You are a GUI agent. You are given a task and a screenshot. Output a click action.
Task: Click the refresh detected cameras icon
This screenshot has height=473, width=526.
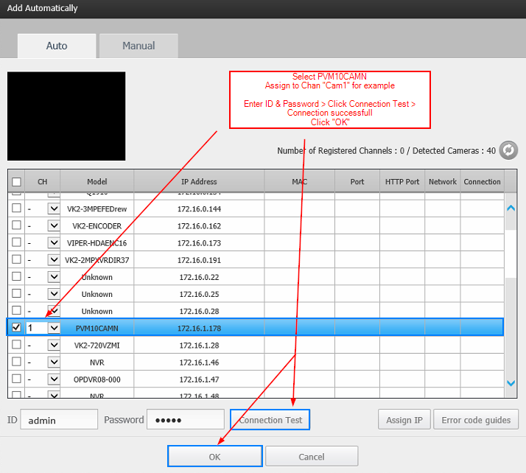(x=508, y=150)
